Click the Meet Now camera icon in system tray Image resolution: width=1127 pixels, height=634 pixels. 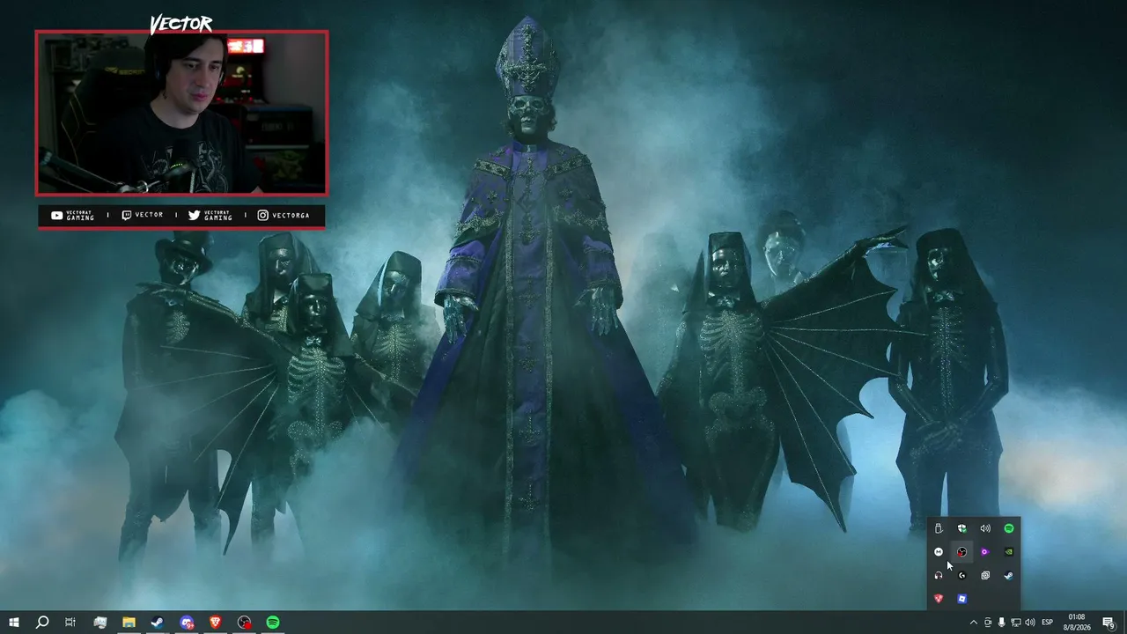[x=988, y=623]
